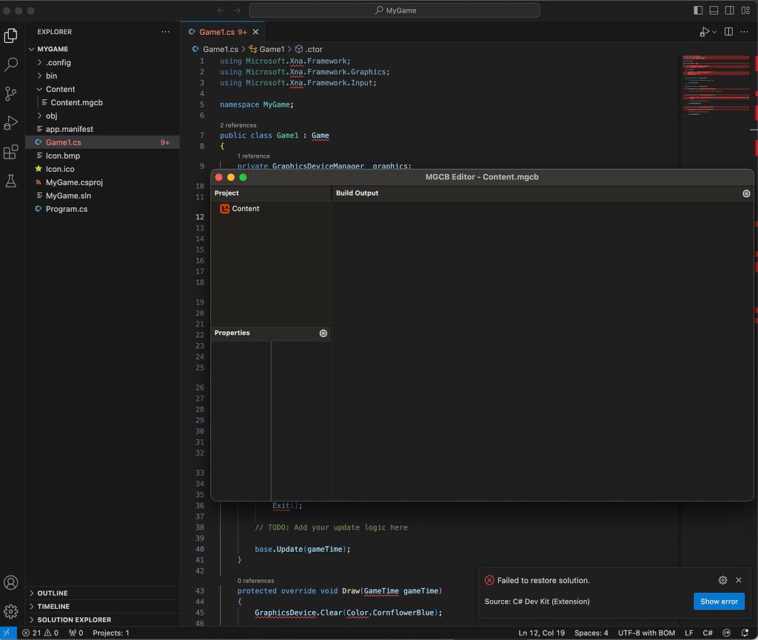Open Properties settings gear in MGCB Editor

[323, 333]
